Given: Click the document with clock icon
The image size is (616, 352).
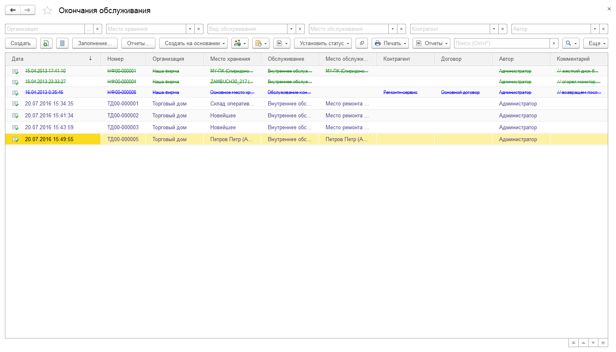Looking at the screenshot, I should 260,43.
